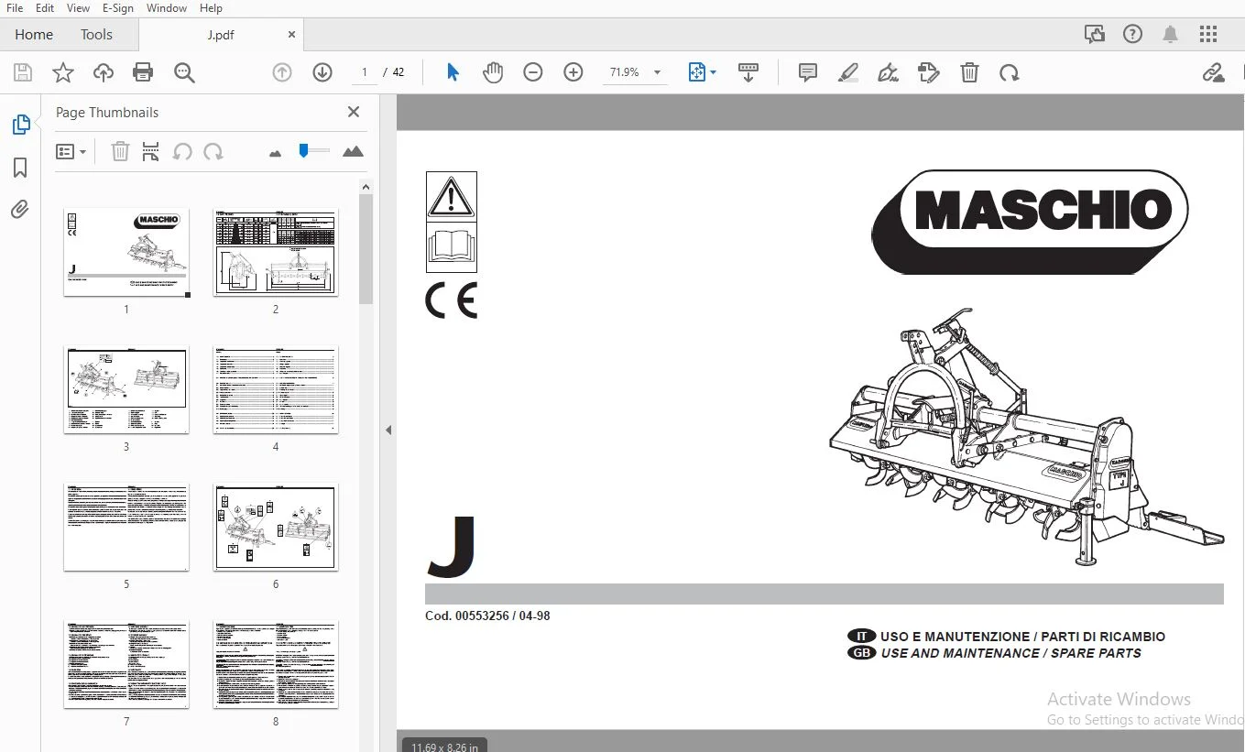The image size is (1245, 752).
Task: Activate the Selection arrow tool
Action: point(453,72)
